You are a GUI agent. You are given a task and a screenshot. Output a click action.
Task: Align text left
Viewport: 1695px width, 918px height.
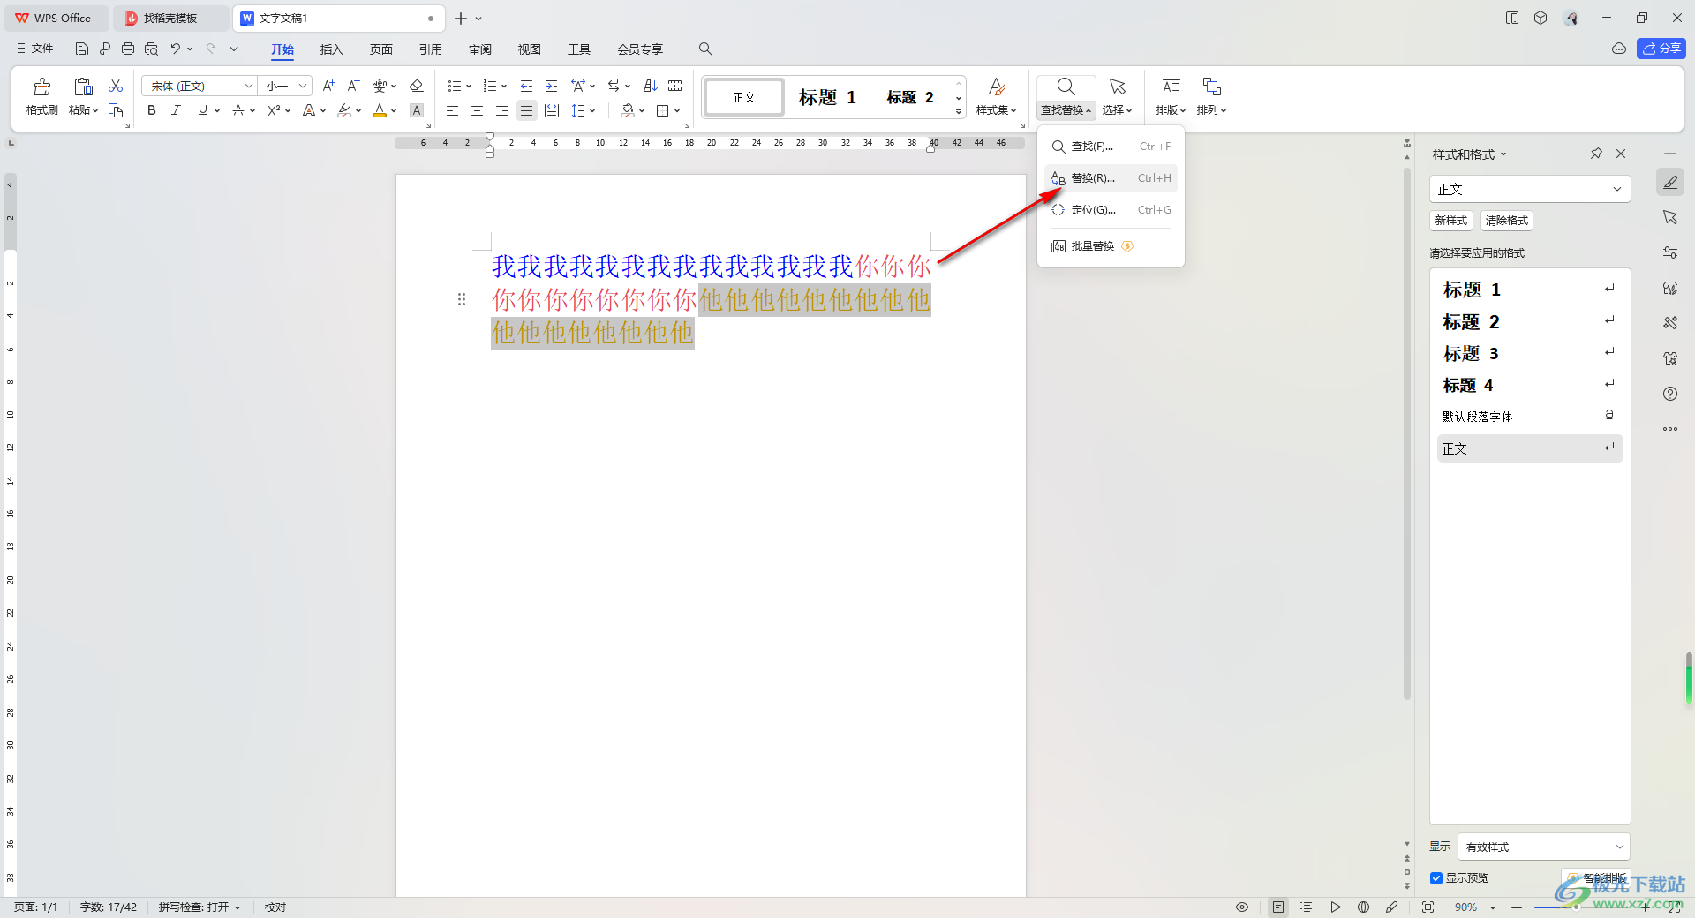coord(452,110)
